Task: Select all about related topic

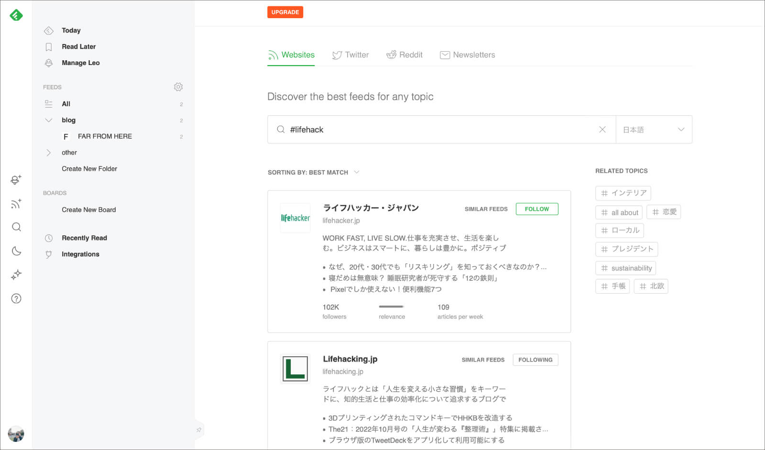Action: (619, 212)
